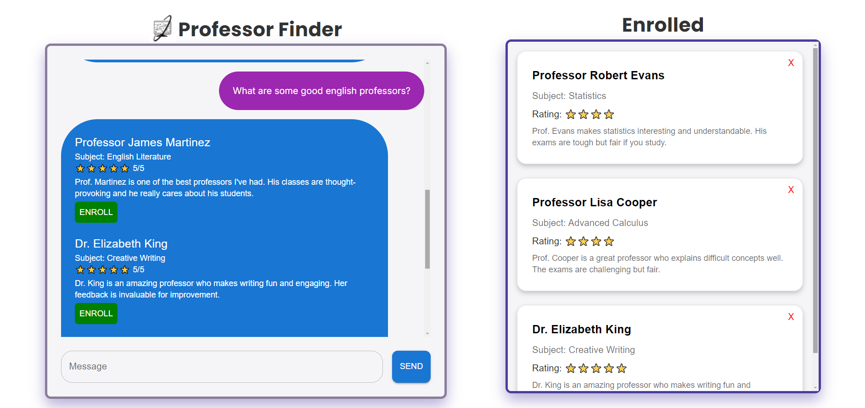This screenshot has height=408, width=865.
Task: Remove Professor Robert Evans with the X
Action: [791, 63]
